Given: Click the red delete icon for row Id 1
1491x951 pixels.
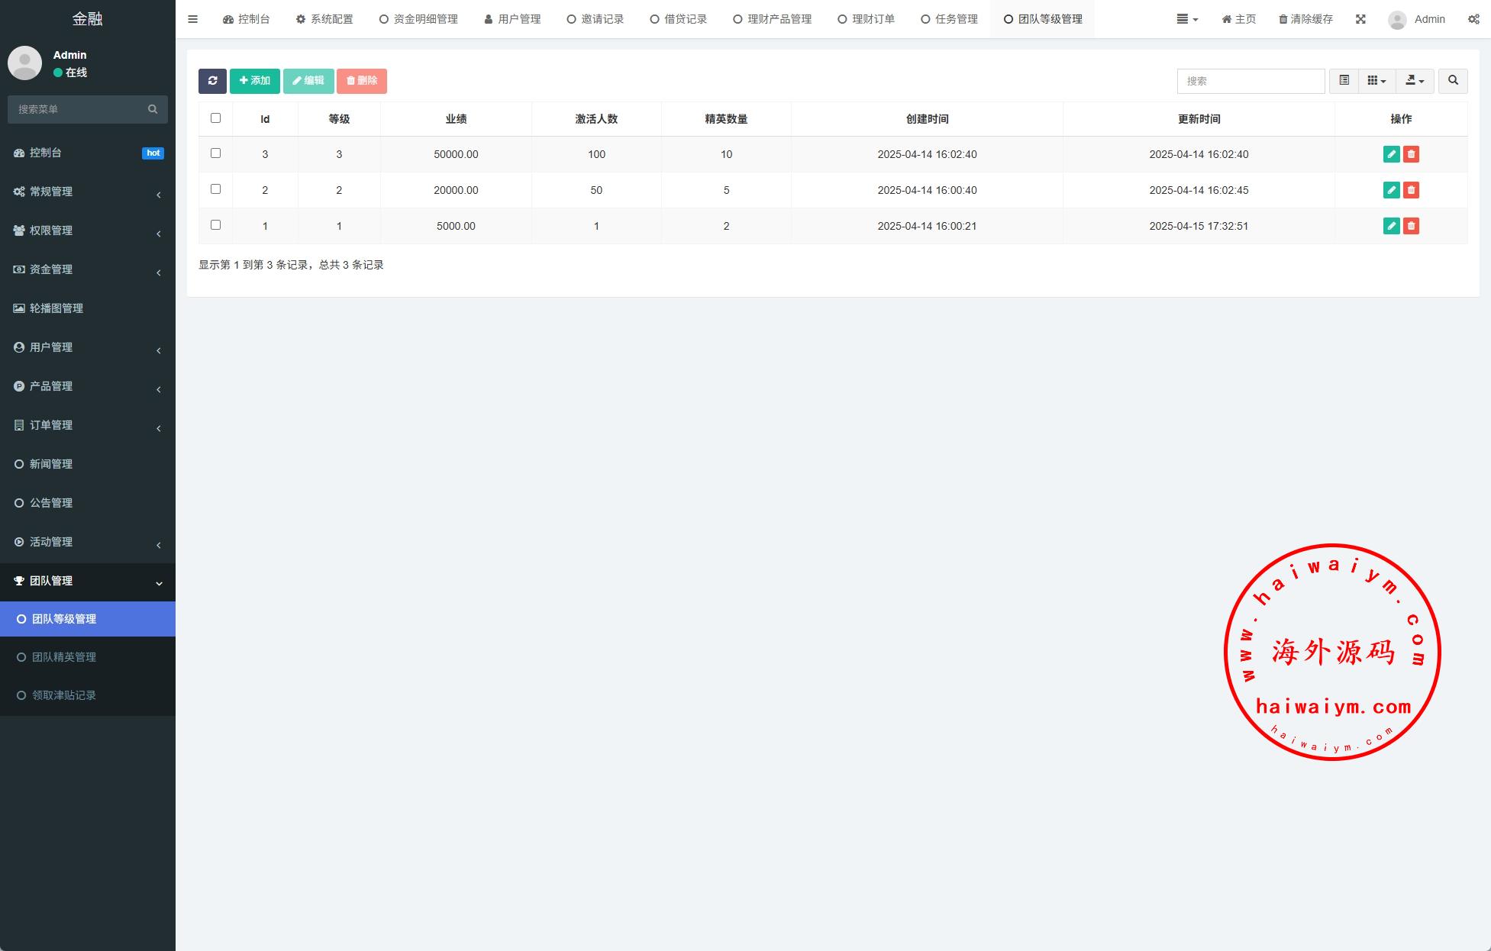Looking at the screenshot, I should tap(1411, 226).
